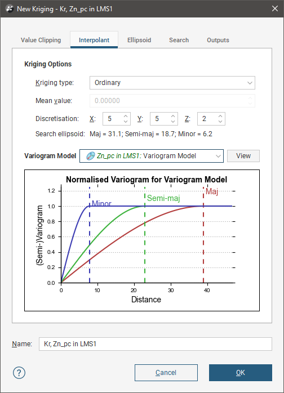The height and width of the screenshot is (393, 284).
Task: Click the help question mark icon
Action: pyautogui.click(x=19, y=373)
